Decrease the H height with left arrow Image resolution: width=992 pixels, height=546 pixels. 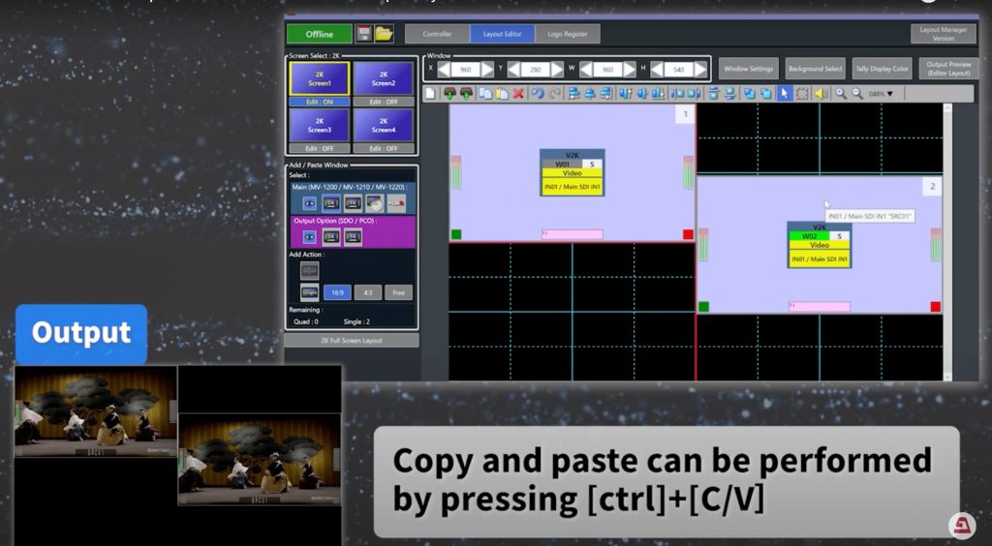(x=657, y=69)
